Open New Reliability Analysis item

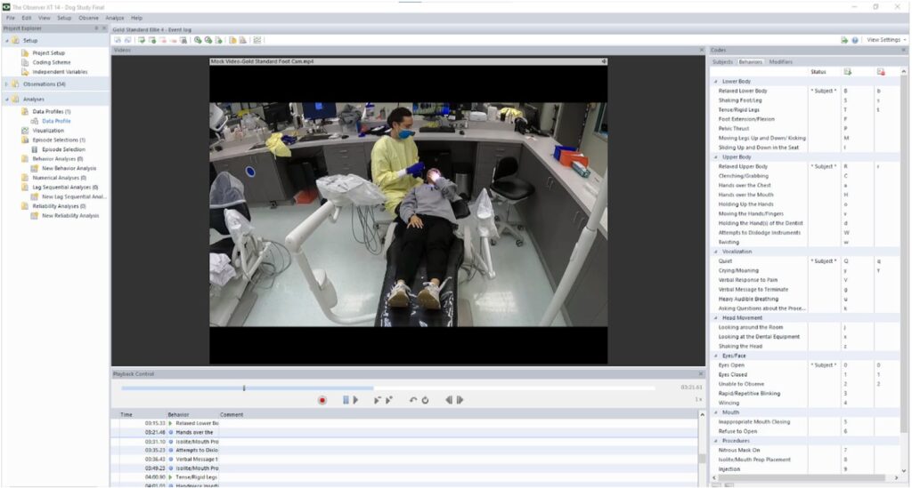70,215
